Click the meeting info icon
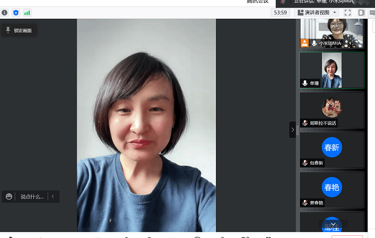 coord(5,12)
